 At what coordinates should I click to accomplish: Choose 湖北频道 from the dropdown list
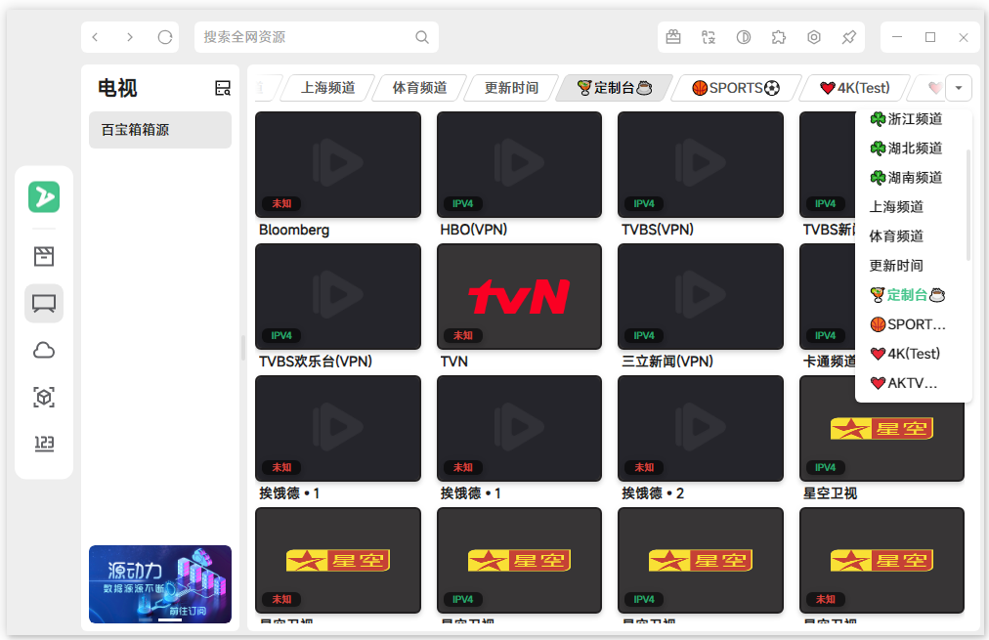[906, 149]
